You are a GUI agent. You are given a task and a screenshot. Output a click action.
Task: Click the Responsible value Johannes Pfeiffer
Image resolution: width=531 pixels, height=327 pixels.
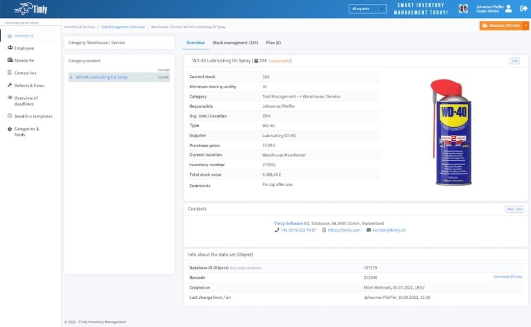pyautogui.click(x=279, y=106)
